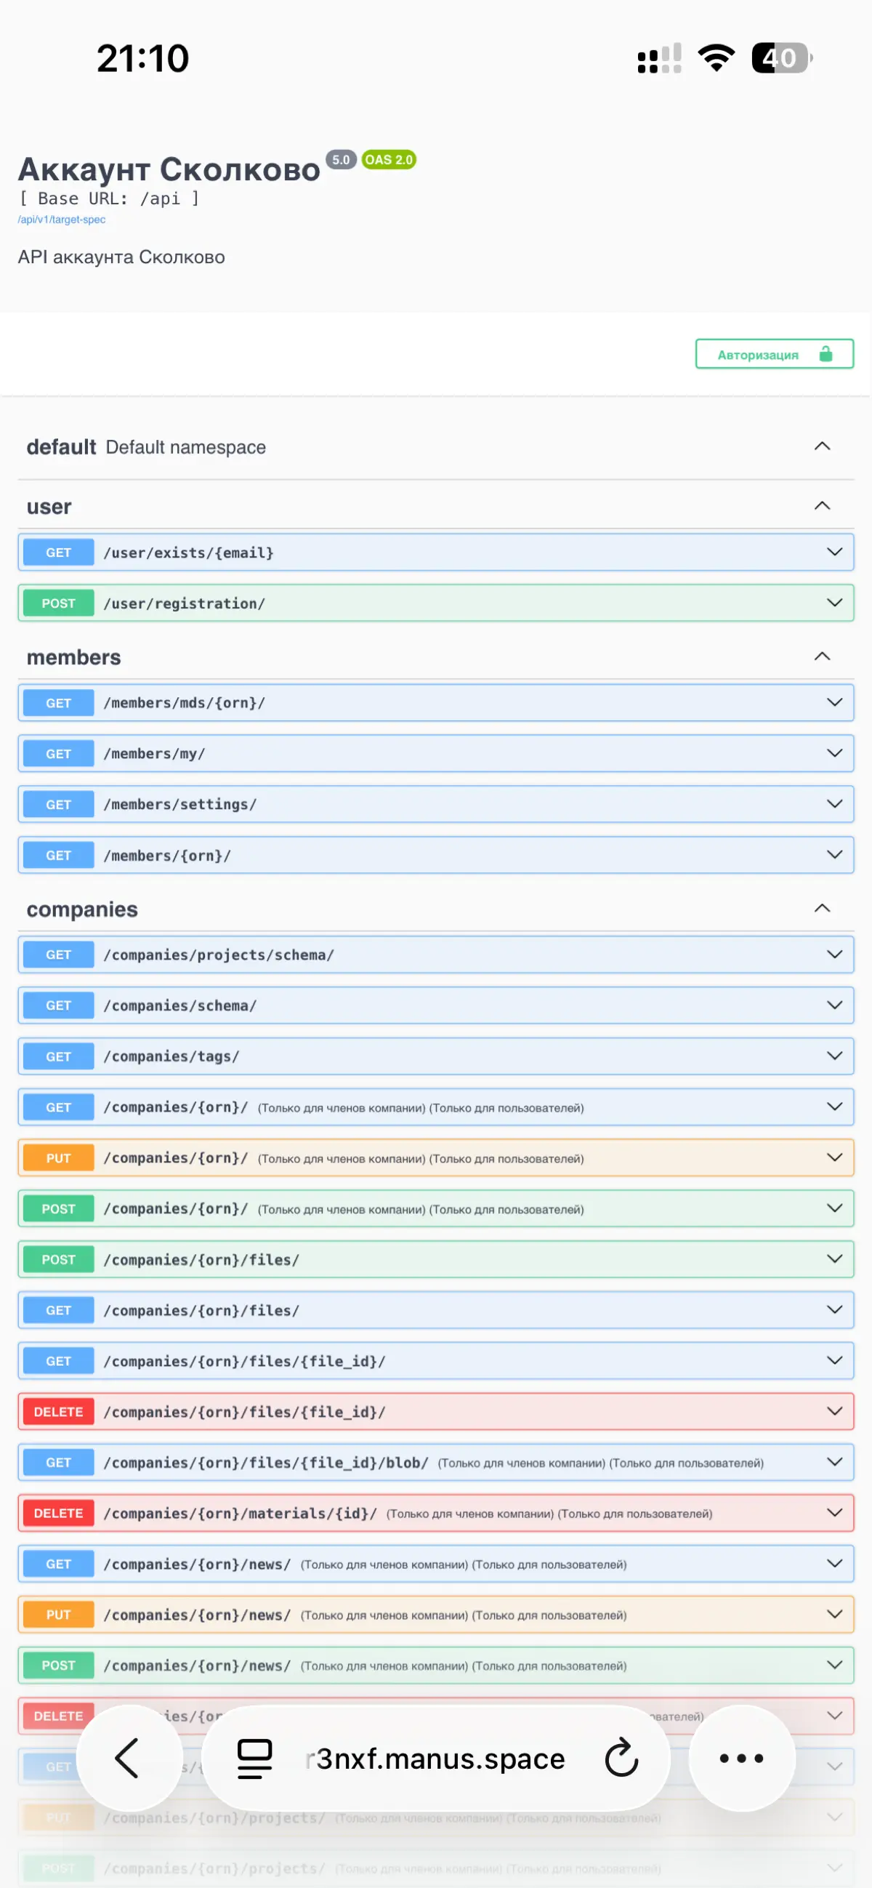Open /companies/{orn}/files/{file_id}/blob/ path text

265,1462
